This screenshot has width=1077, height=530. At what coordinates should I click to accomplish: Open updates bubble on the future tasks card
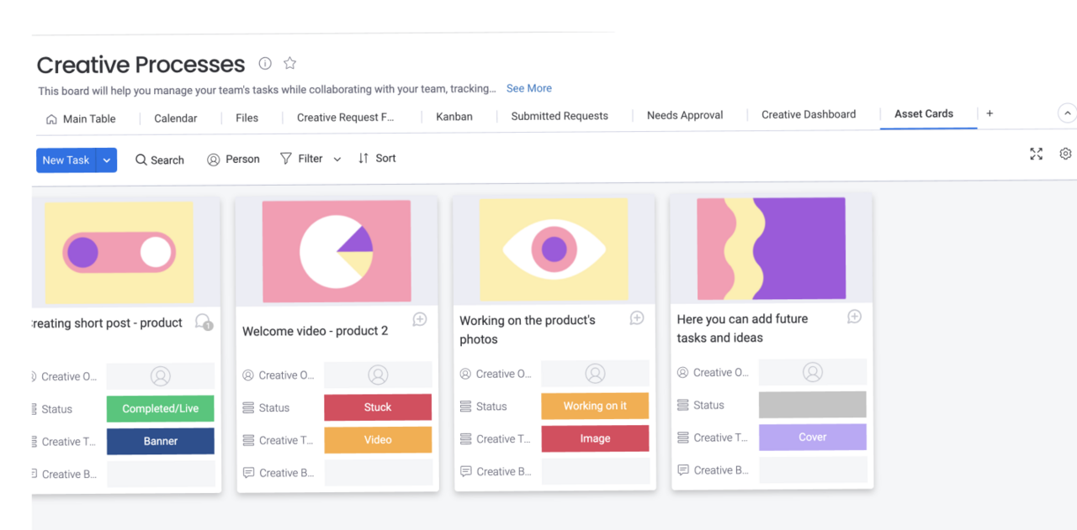pyautogui.click(x=854, y=317)
